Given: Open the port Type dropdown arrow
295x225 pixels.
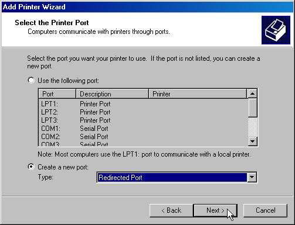Looking at the screenshot, I should 252,177.
